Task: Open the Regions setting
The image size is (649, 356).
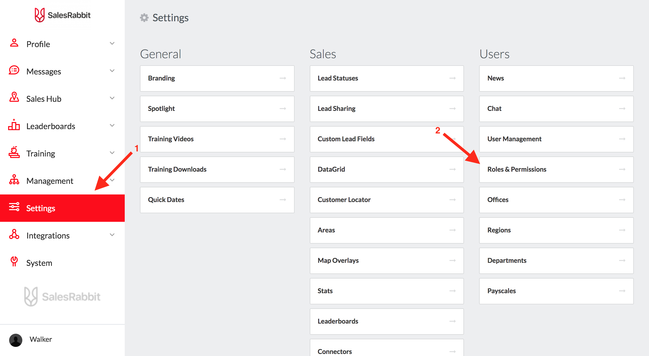Action: (x=556, y=230)
